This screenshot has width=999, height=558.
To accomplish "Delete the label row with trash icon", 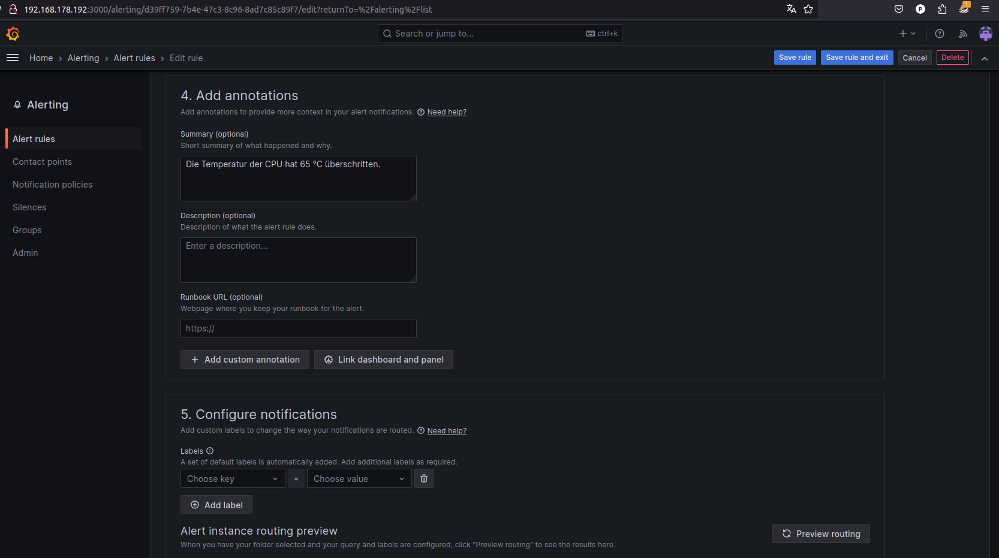I will 424,478.
